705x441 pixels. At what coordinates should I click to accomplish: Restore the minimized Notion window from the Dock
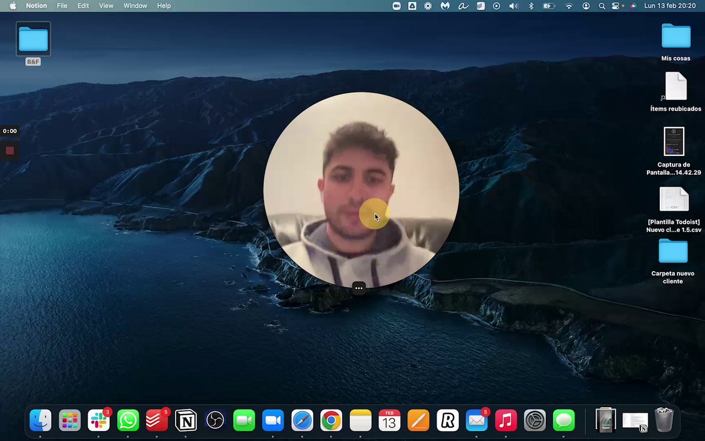click(x=635, y=421)
